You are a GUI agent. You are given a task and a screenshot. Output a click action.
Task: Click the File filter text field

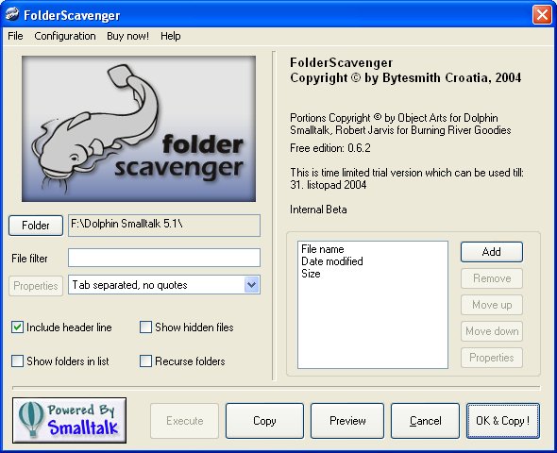[x=164, y=258]
